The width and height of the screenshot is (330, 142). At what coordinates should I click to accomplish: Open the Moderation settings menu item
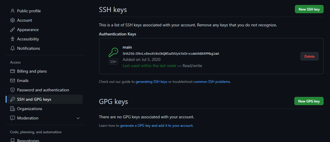tap(45, 118)
